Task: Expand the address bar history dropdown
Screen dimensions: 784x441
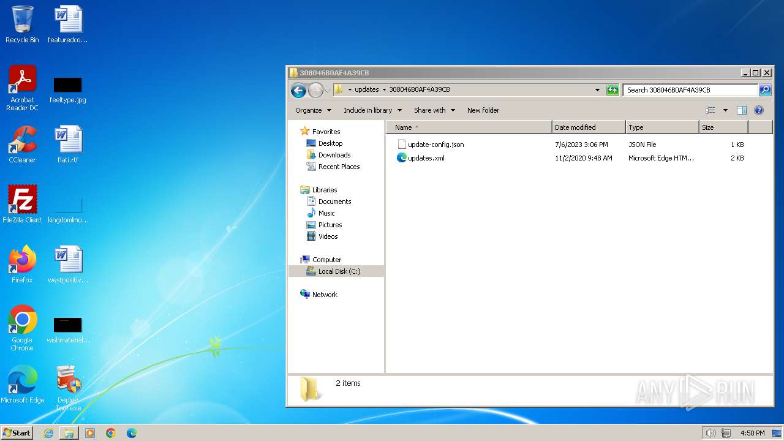Action: 597,90
